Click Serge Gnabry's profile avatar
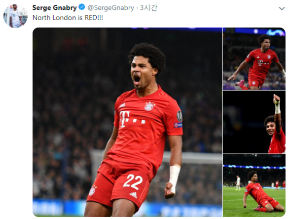291x219 pixels. (15, 16)
